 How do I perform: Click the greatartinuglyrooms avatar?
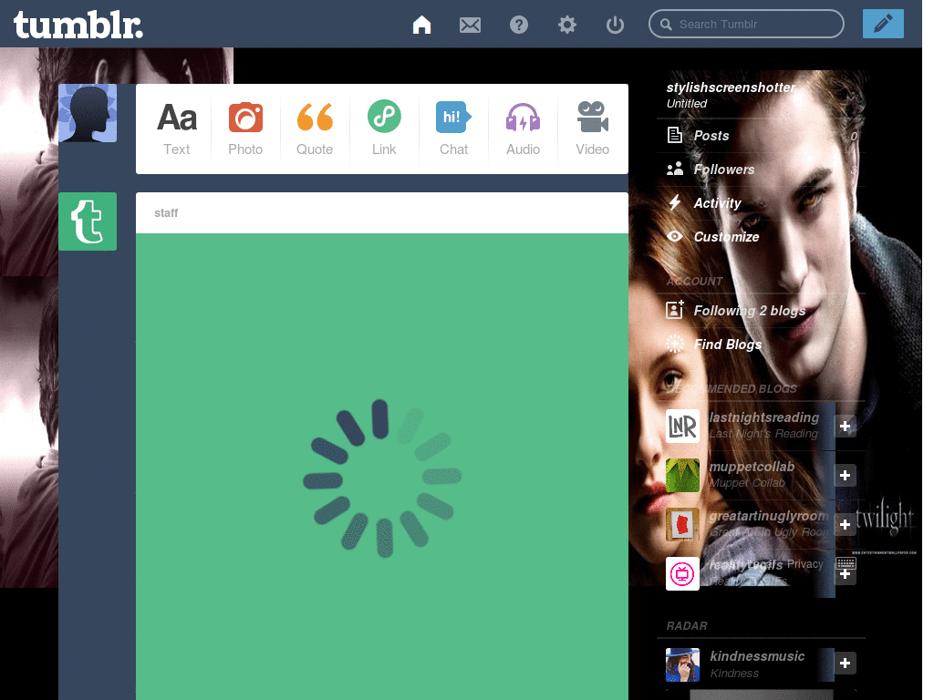click(x=682, y=524)
